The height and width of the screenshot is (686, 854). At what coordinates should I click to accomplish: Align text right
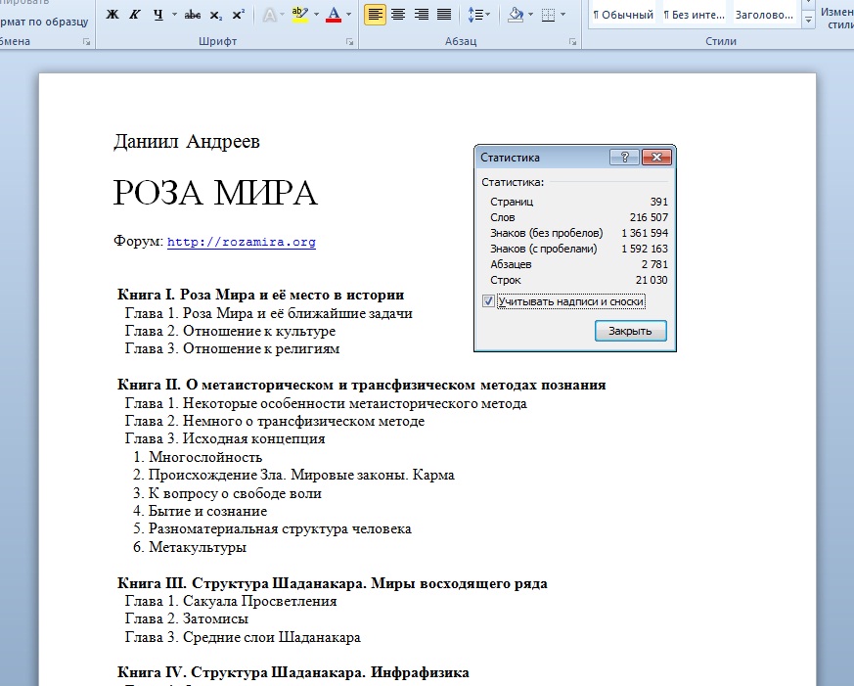coord(421,15)
